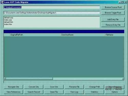This screenshot has width=128, height=96.
Task: Select default.asp in the entry file list
Action: click(x=8, y=18)
